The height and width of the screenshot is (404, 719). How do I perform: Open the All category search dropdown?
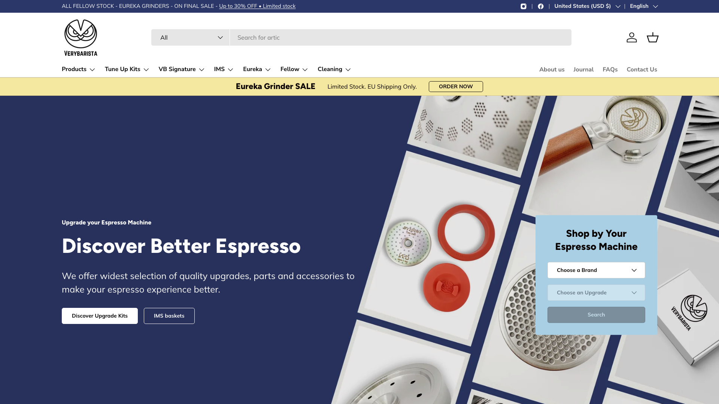tap(190, 37)
